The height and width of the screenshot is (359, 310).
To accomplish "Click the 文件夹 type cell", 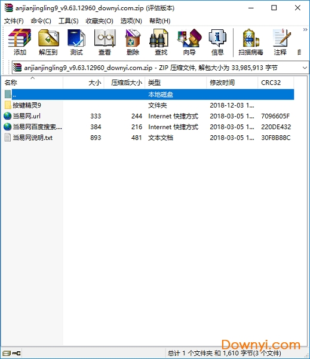I will [x=158, y=105].
